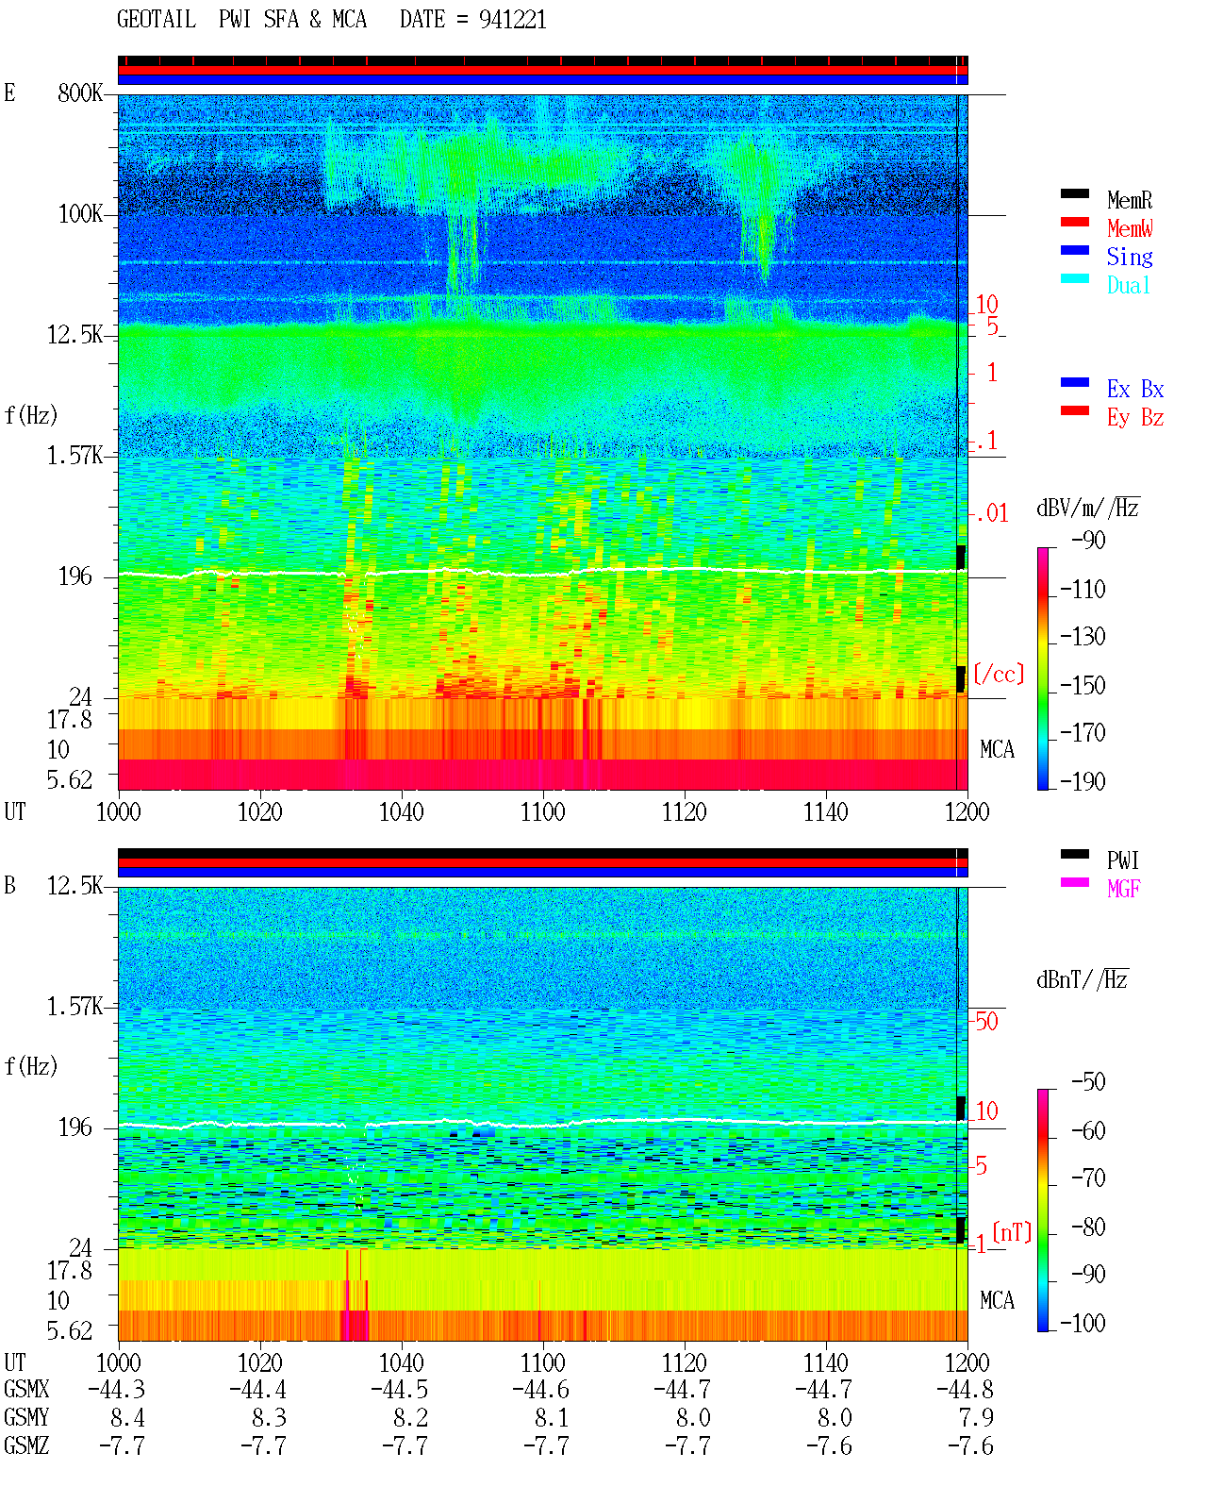The image size is (1207, 1503).
Task: Click the GEOTAIL PWI SFA & MCA title
Action: click(241, 20)
